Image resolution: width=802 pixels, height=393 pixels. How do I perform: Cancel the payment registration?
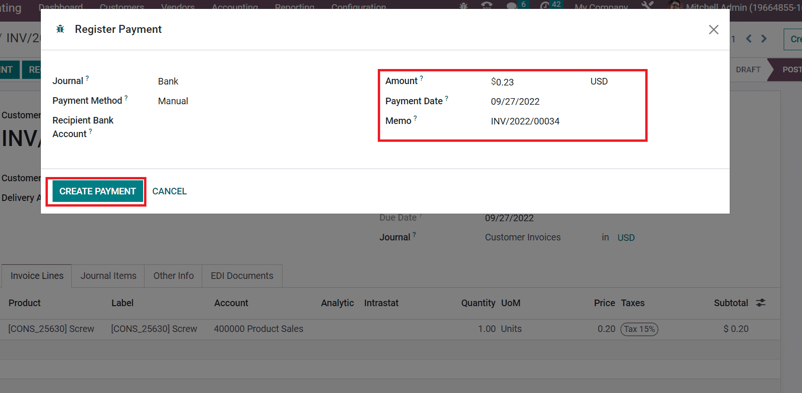tap(169, 191)
